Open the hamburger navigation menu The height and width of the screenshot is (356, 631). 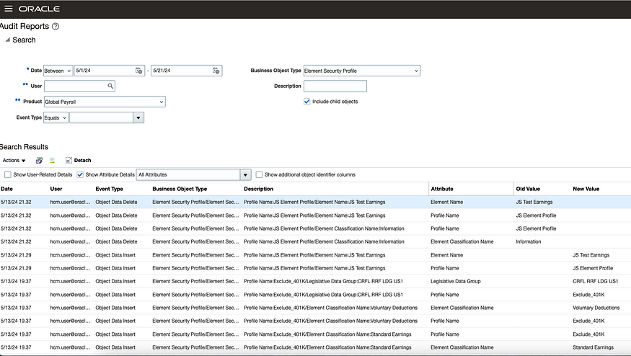pyautogui.click(x=9, y=9)
